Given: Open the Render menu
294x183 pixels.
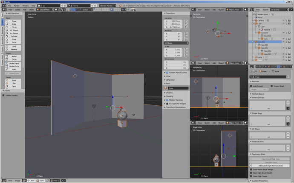Looking at the screenshot, I should pyautogui.click(x=17, y=6).
